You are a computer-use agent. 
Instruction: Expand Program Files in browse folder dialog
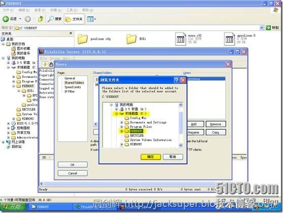(x=122, y=127)
